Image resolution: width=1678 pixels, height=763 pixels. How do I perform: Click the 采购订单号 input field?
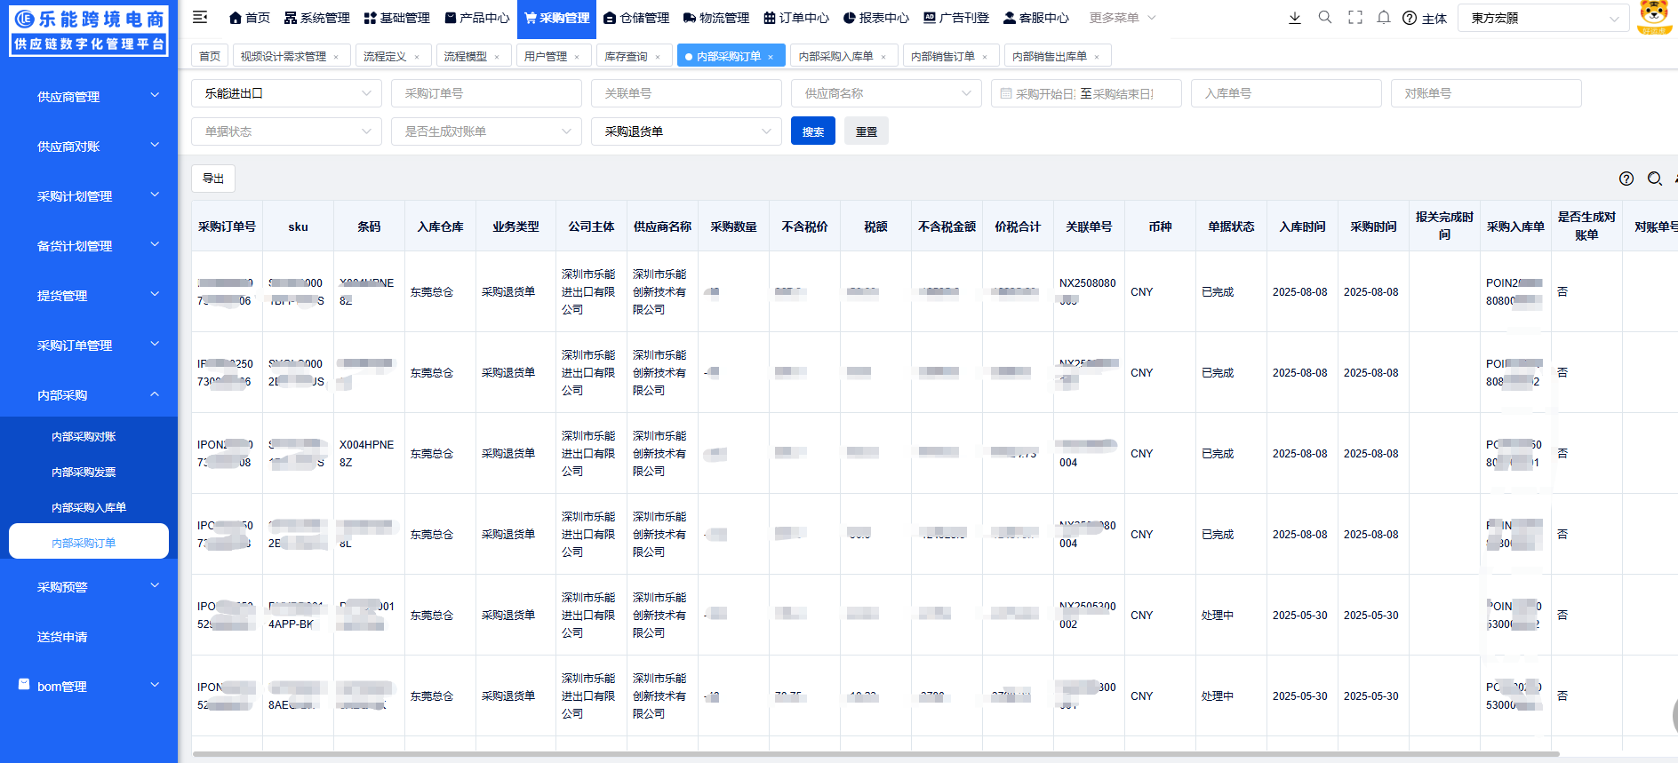(486, 93)
